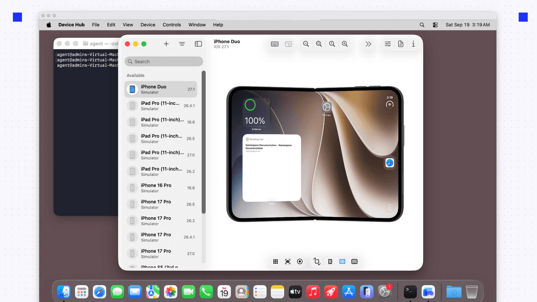Tap the Batteries 100% widget
This screenshot has height=302, width=537.
256,113
